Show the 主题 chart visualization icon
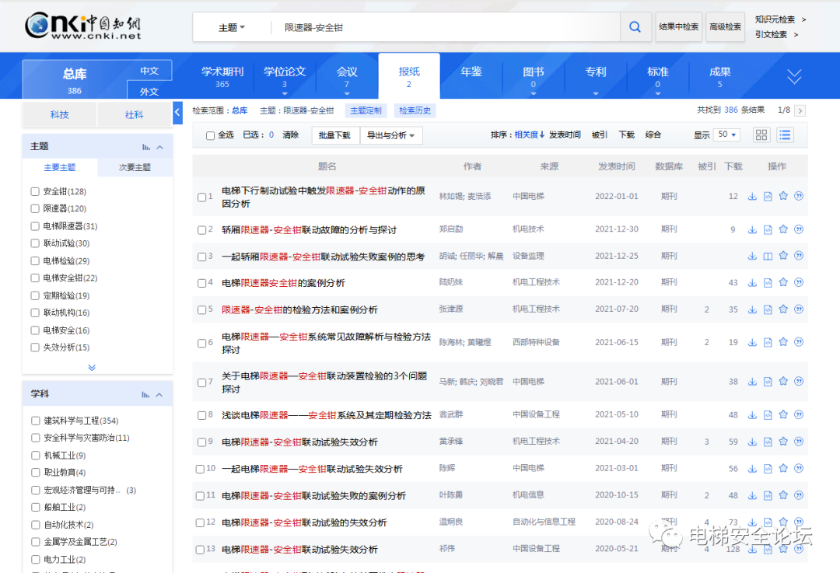 point(145,147)
